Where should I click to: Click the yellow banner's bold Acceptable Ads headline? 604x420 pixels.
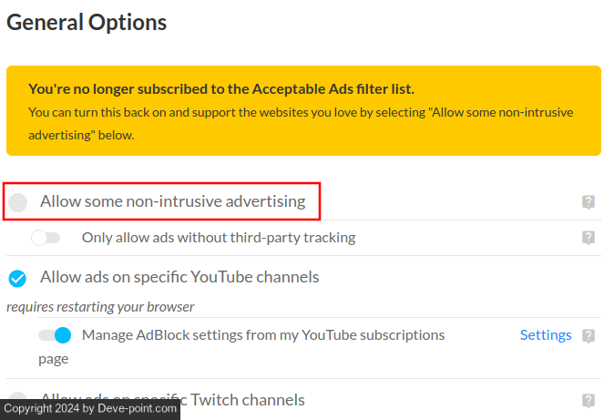[221, 88]
